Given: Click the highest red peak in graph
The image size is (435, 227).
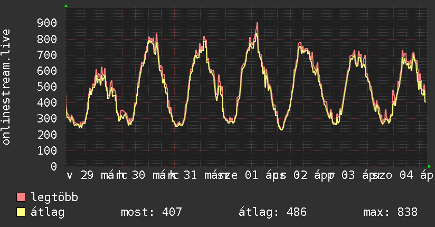Looking at the screenshot, I should (257, 23).
